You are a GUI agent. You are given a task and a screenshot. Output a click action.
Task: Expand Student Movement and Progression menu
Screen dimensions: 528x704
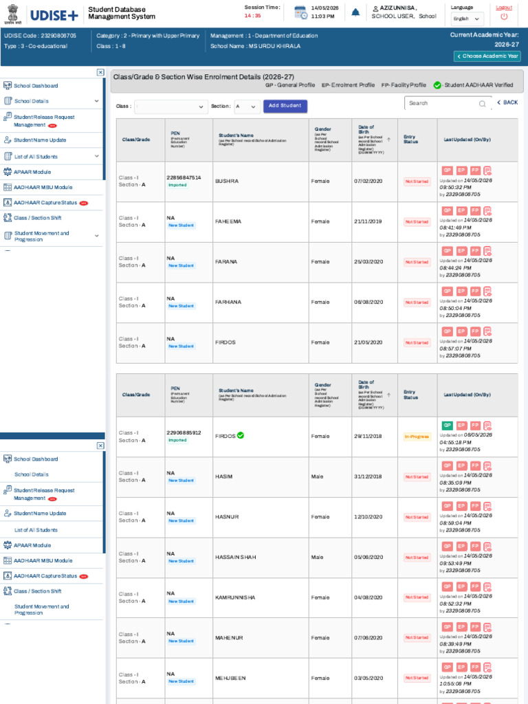(52, 236)
